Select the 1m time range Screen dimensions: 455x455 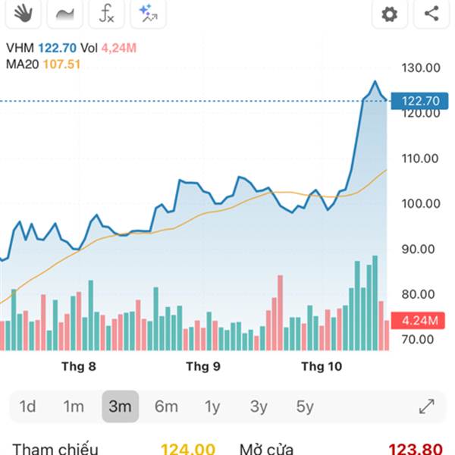click(x=74, y=406)
